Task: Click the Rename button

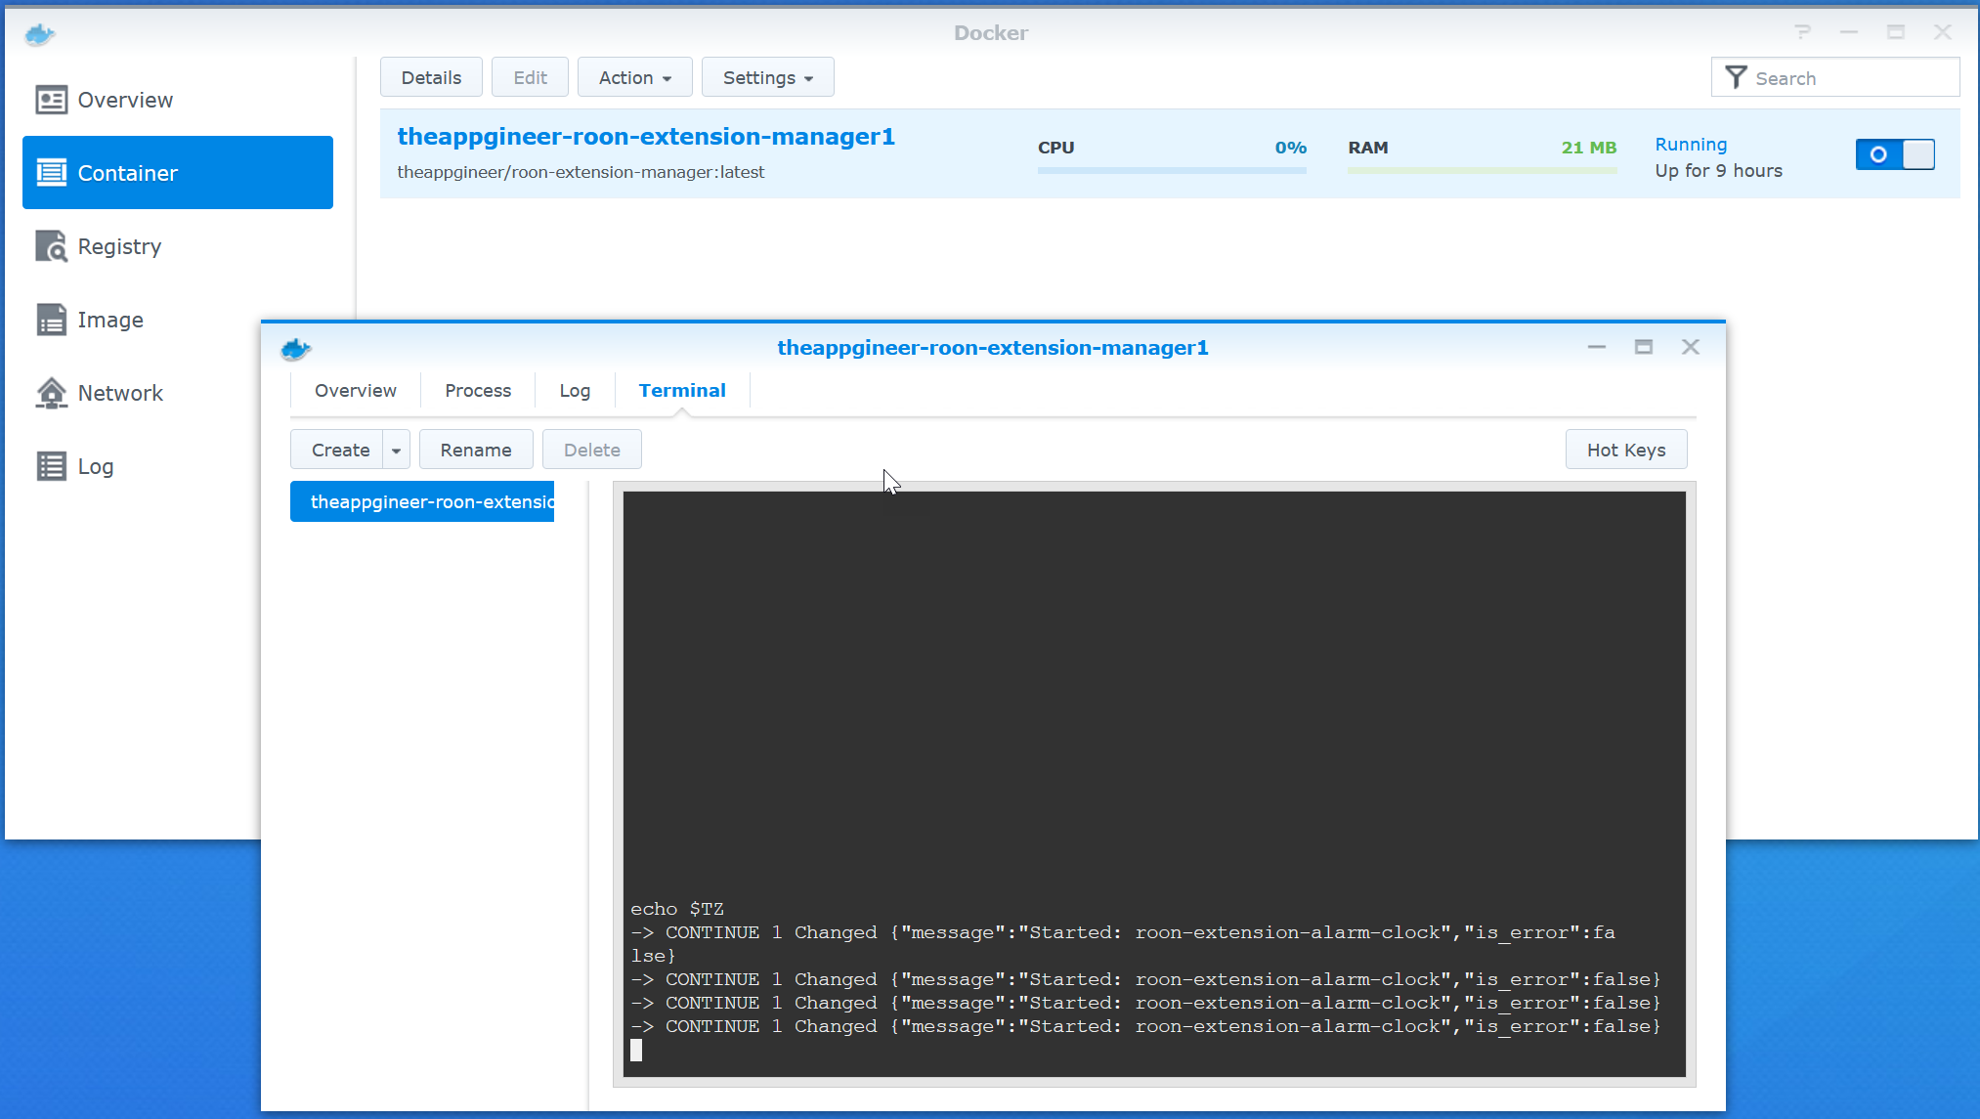Action: [475, 451]
